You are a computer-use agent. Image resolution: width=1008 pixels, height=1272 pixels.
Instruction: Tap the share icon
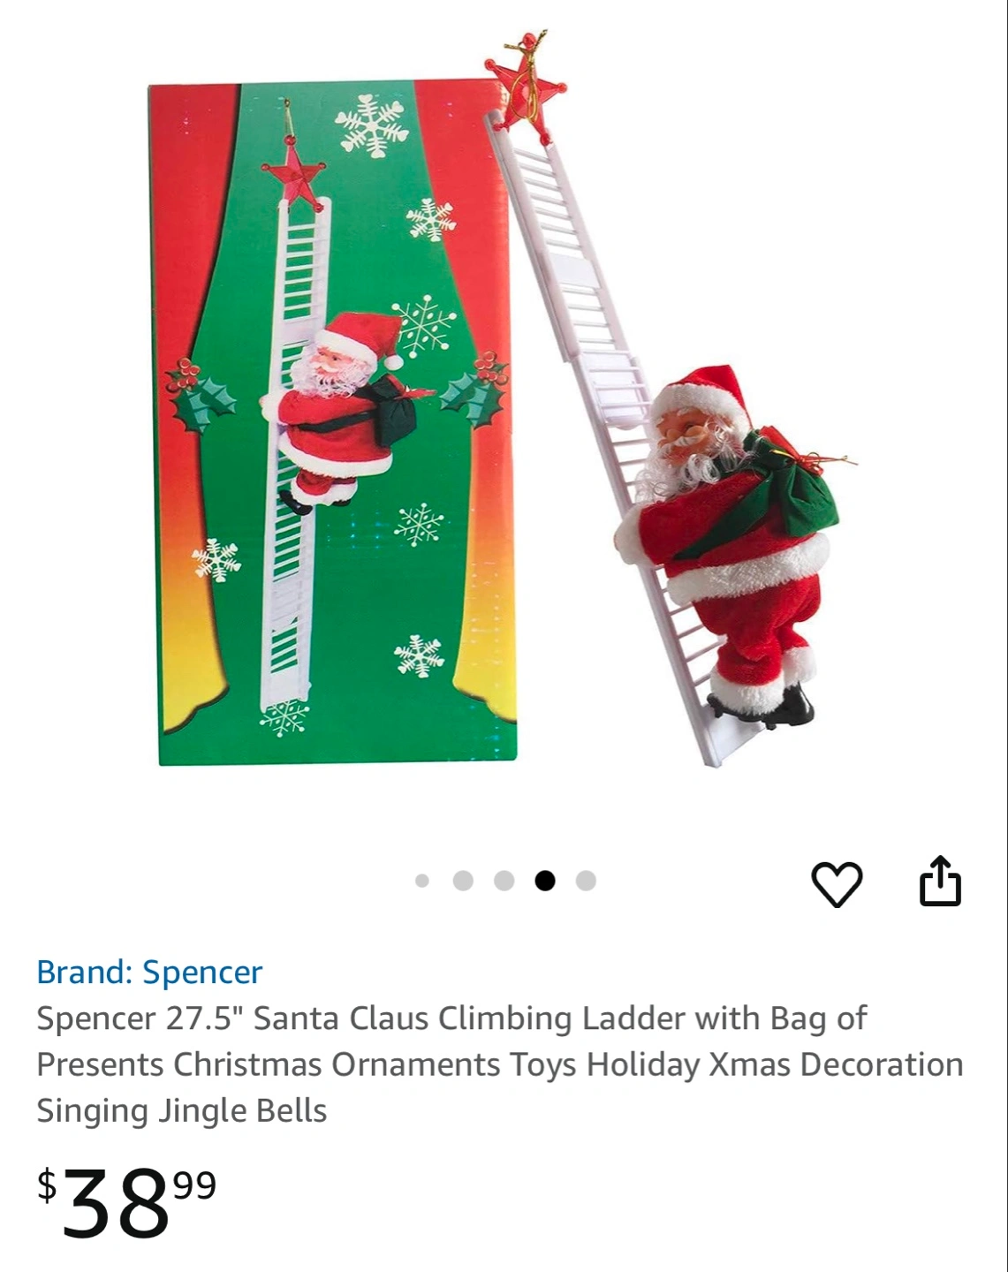[940, 881]
